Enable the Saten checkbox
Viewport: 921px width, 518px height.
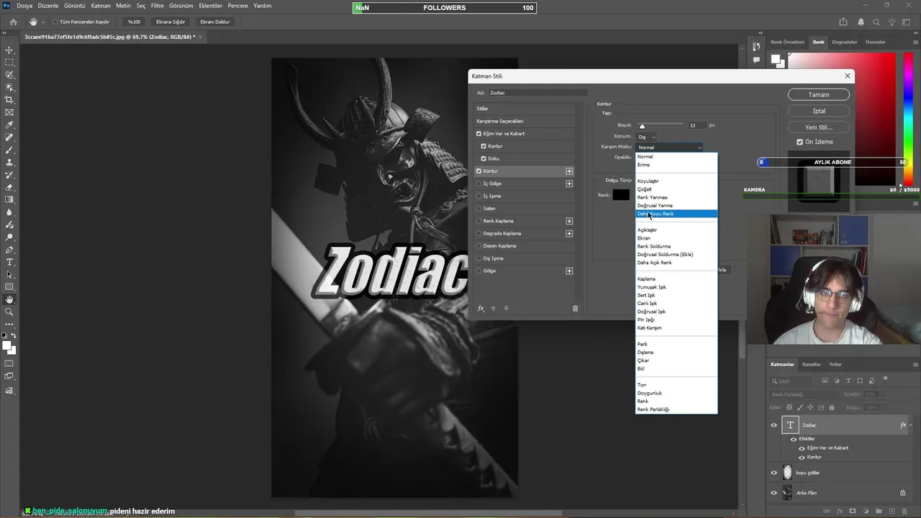tap(479, 209)
